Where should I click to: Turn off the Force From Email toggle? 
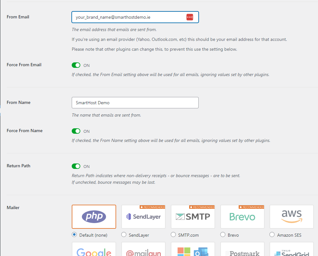pyautogui.click(x=76, y=65)
